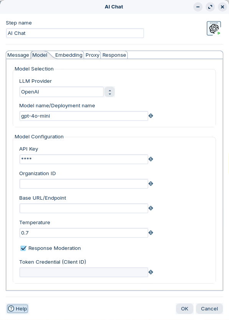Click into the Step name field

click(75, 33)
